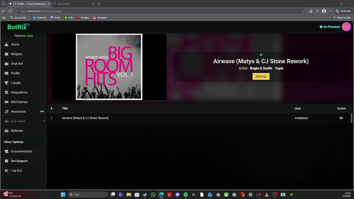This screenshot has height=199, width=354.
Task: Click Go Premium
Action: tap(330, 27)
